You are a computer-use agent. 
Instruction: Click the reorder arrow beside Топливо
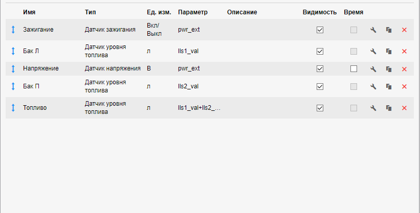pos(13,108)
